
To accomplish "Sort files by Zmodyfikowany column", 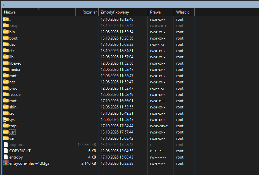I will click(x=123, y=12).
